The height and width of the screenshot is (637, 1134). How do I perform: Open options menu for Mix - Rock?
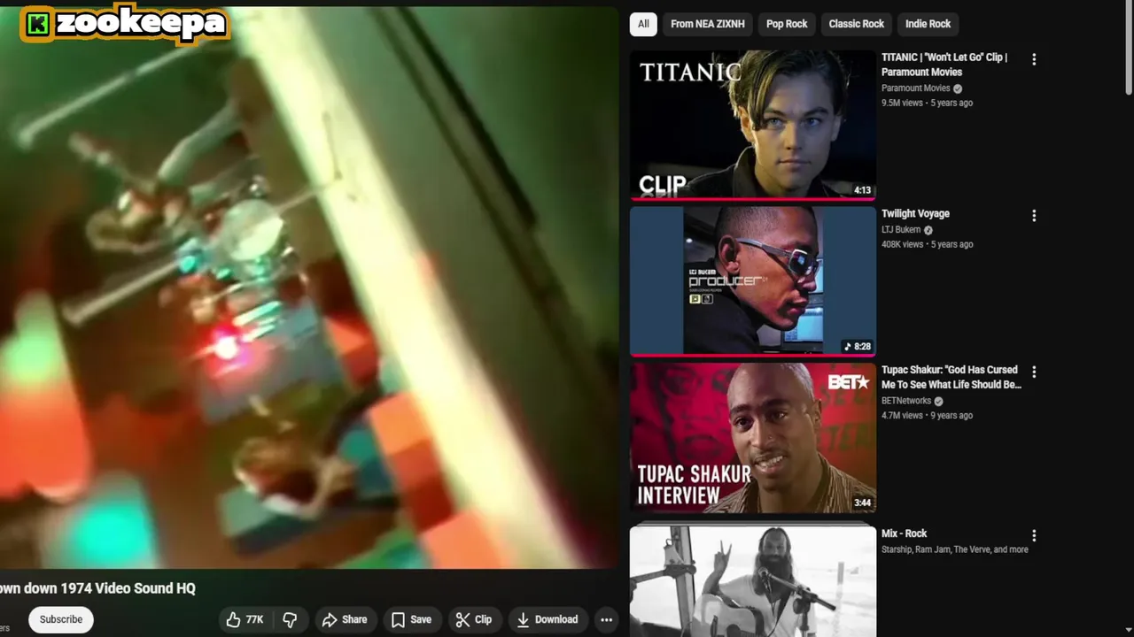1034,536
